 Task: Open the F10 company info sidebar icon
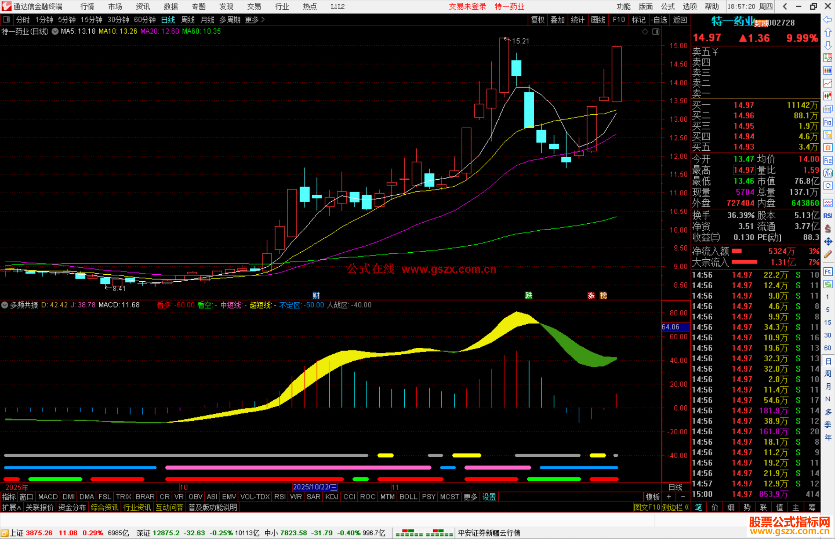pos(828,122)
